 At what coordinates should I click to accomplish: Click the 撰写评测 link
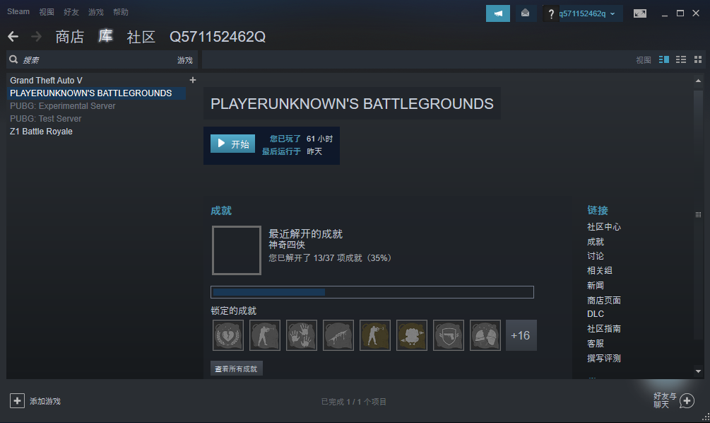pyautogui.click(x=604, y=358)
